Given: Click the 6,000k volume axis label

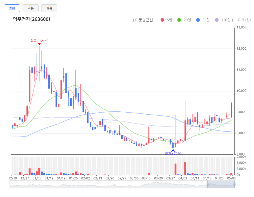Looking at the screenshot, I should point(241,163).
